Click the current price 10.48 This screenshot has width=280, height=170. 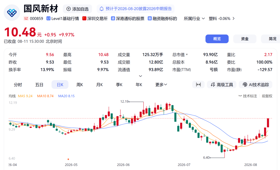click(20, 32)
